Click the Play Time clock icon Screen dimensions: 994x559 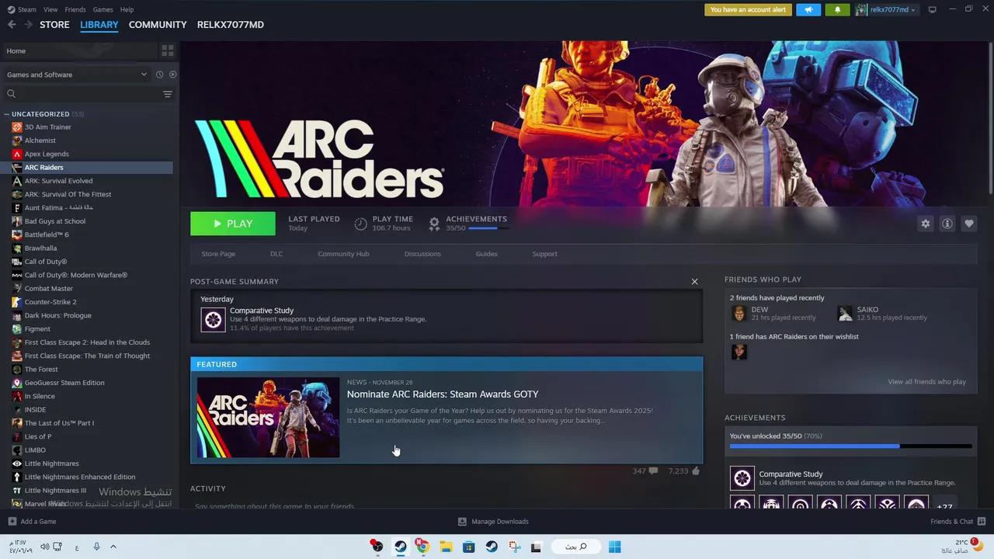tap(360, 224)
